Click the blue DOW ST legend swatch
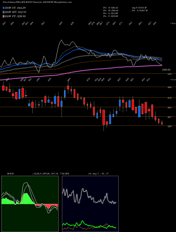 pos(4,8)
